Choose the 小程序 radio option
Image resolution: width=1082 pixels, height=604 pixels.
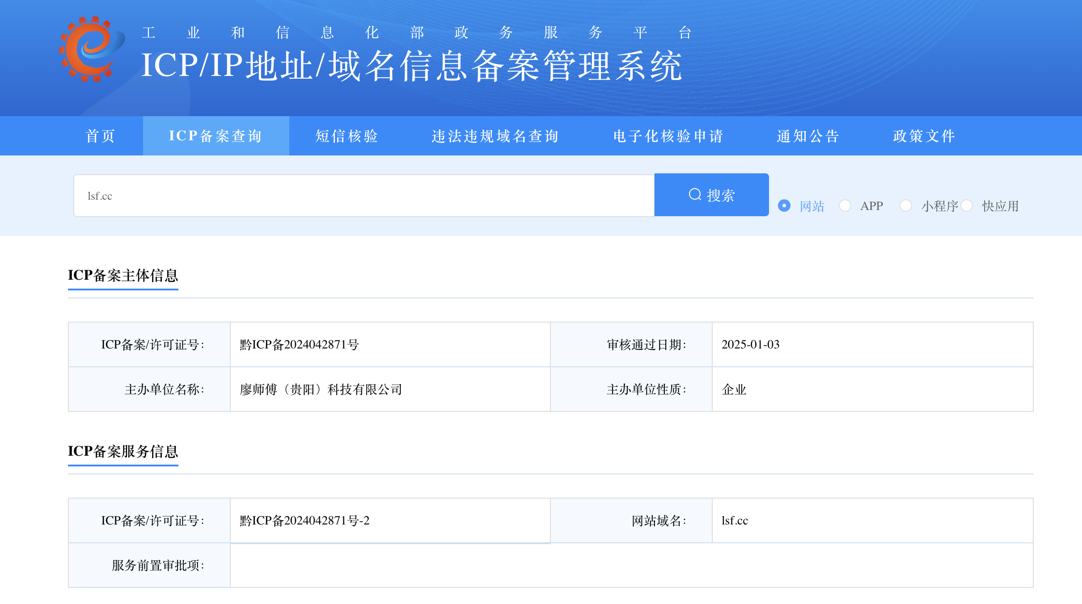coord(906,206)
